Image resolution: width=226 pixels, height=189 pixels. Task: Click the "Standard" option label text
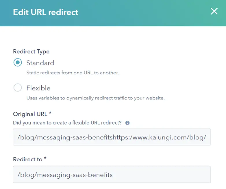(x=40, y=63)
